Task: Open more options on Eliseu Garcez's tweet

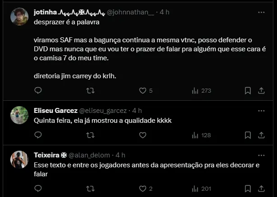Action: 261,110
